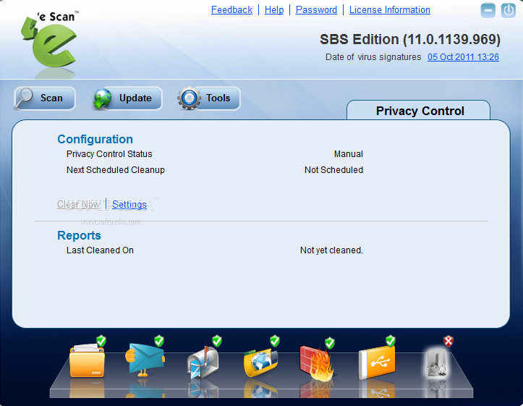Click the 'Manual' status value
The width and height of the screenshot is (523, 406).
(349, 154)
